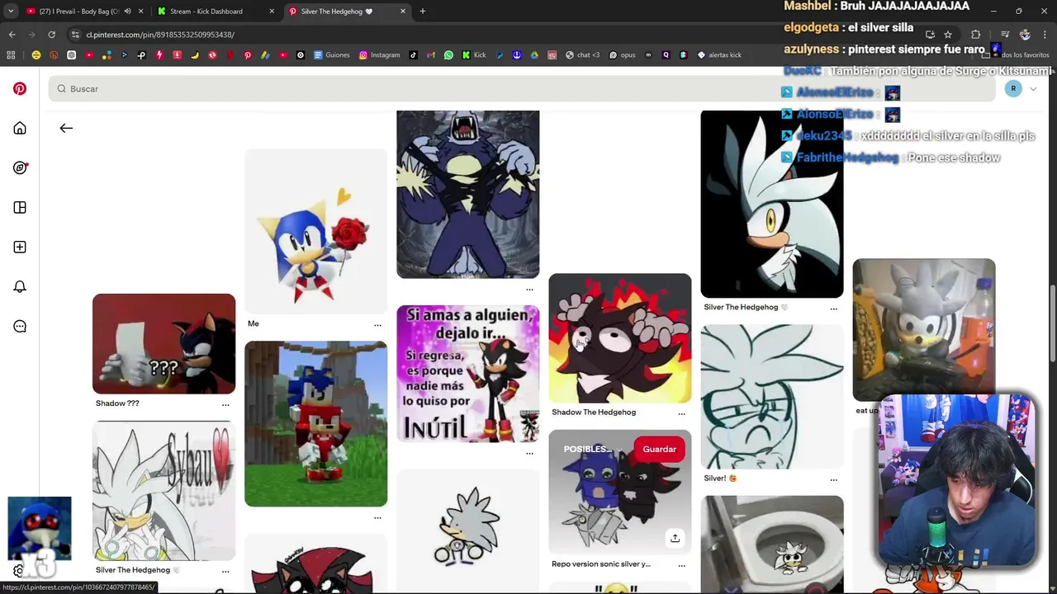Open more options for Shadow The Hedgehog pin

[681, 412]
